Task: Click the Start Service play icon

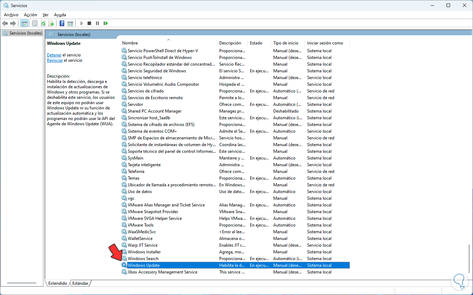Action: 81,23
